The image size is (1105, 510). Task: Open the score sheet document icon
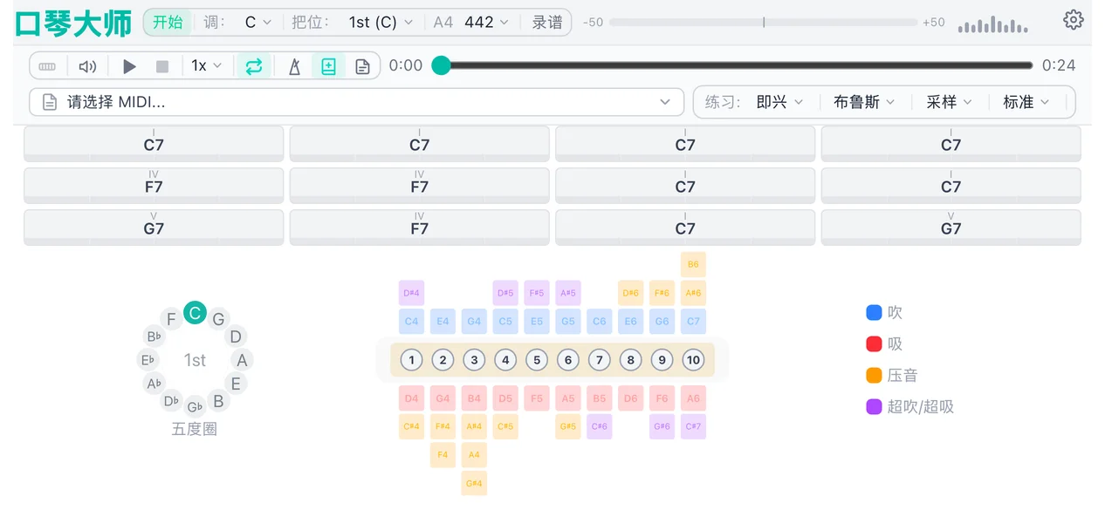(361, 65)
